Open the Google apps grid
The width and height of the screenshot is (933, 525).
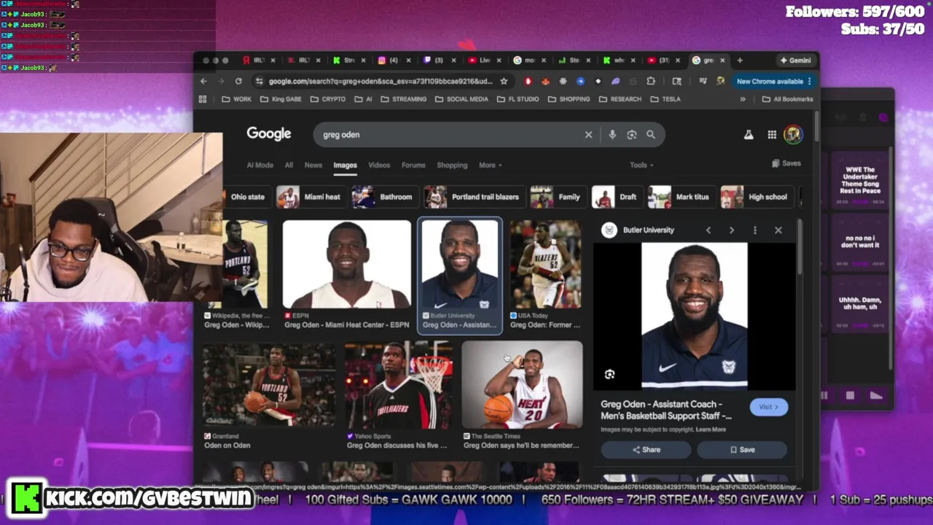coord(772,135)
